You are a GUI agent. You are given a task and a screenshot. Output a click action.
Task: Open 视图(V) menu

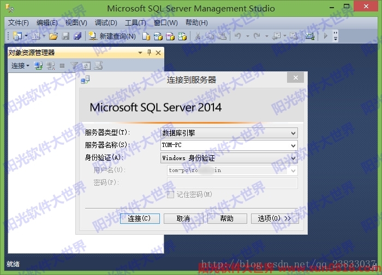point(76,23)
